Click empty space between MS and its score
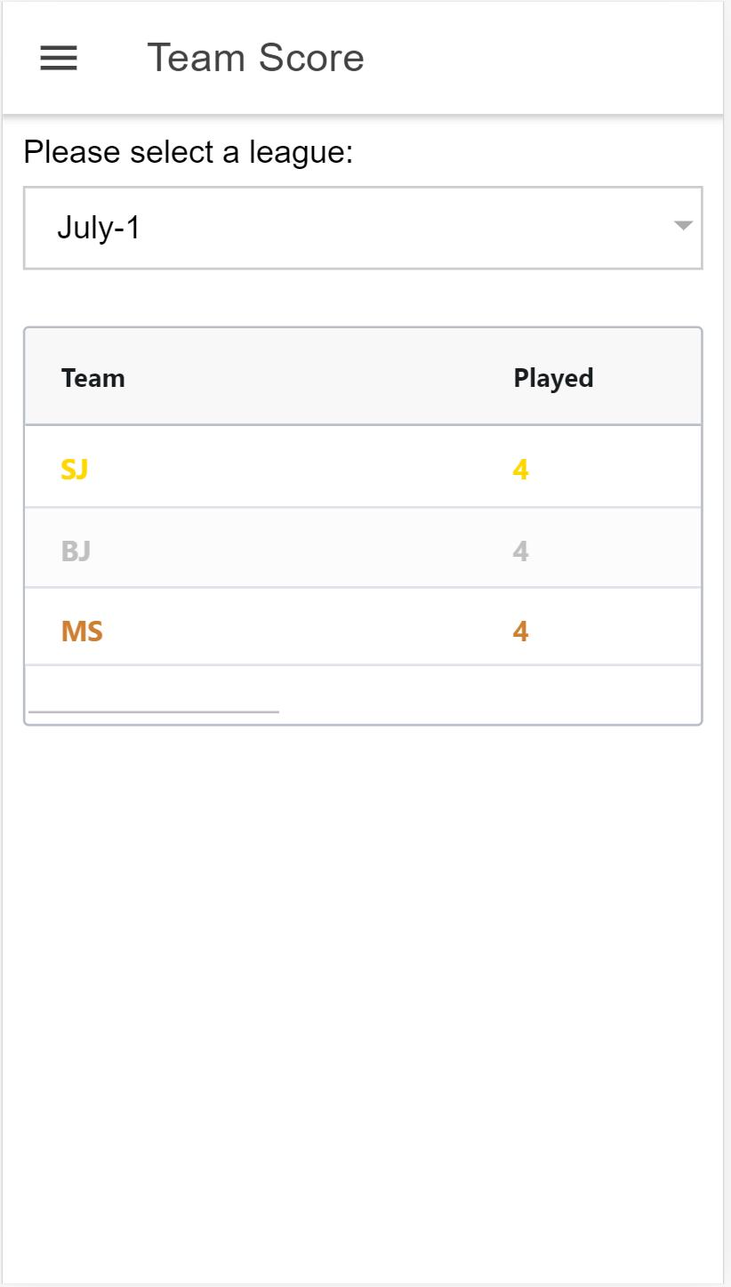The height and width of the screenshot is (1287, 731). pos(293,631)
